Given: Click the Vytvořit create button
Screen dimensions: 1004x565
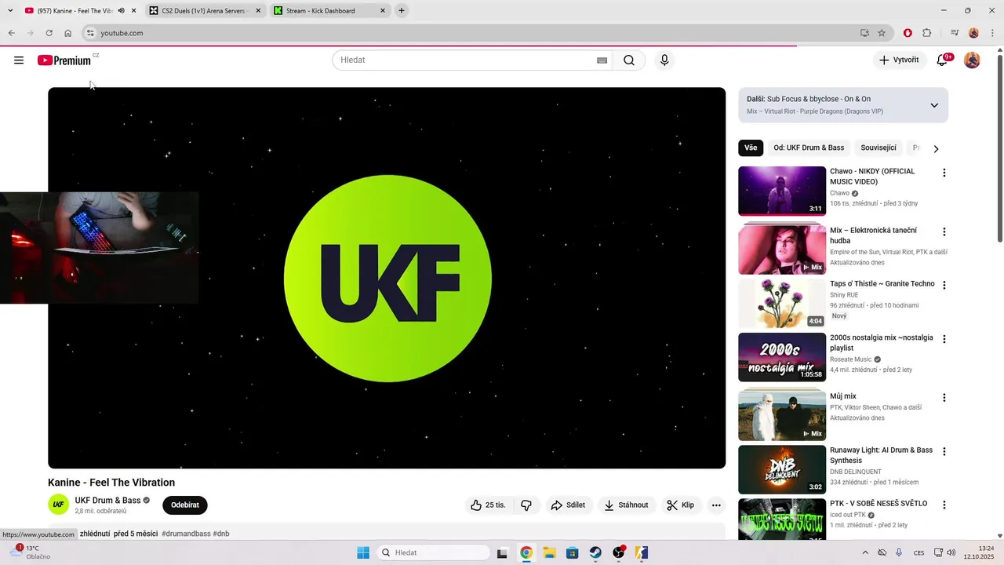Looking at the screenshot, I should [x=899, y=60].
